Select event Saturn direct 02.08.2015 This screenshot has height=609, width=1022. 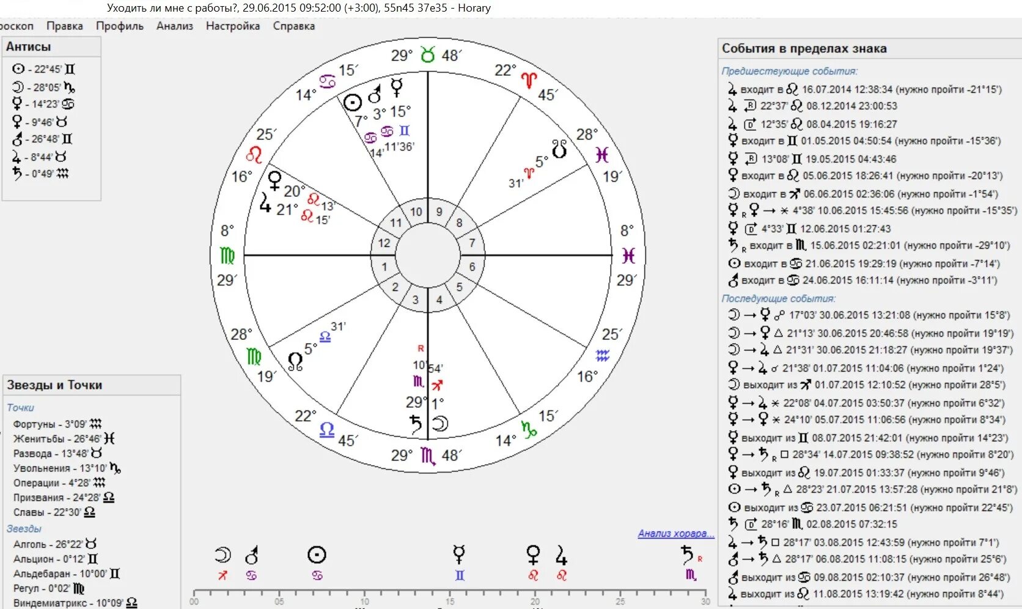(x=812, y=524)
